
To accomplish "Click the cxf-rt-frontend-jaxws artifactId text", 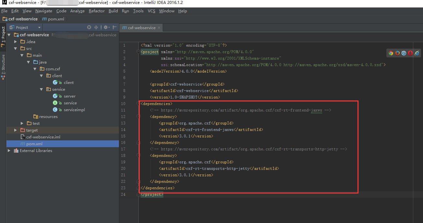I will coord(210,130).
